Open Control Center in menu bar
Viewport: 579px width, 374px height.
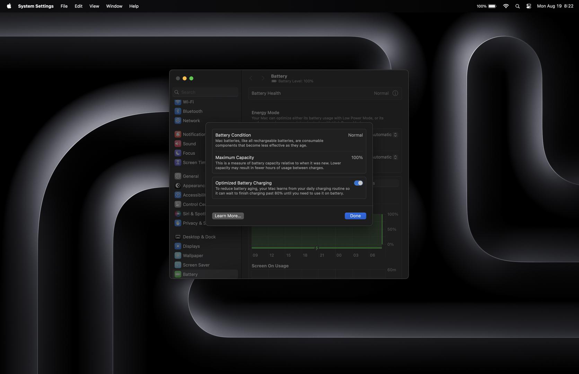(528, 6)
